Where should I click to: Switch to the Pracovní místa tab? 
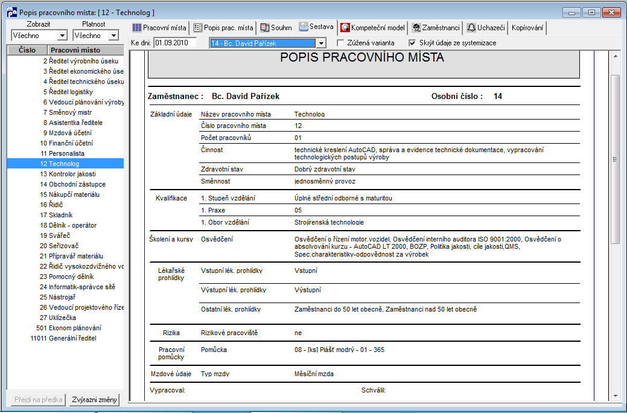pos(159,28)
